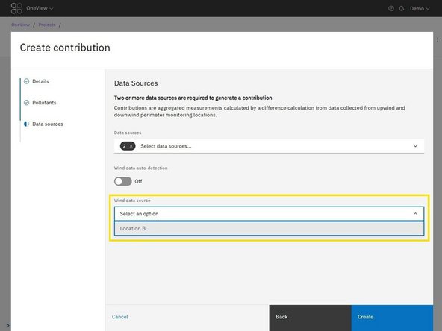Go to the OneView breadcrumb link
The width and height of the screenshot is (442, 331).
(20, 25)
